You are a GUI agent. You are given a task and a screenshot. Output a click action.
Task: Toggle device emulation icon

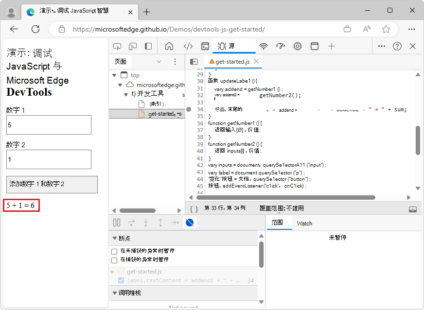[132, 46]
